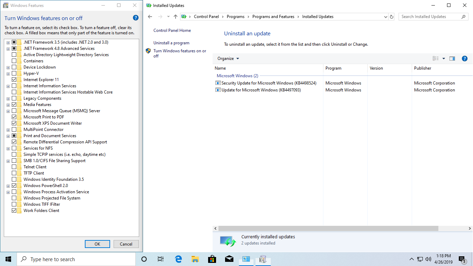Sort by the Publisher column header
Image resolution: width=473 pixels, height=266 pixels.
443,68
